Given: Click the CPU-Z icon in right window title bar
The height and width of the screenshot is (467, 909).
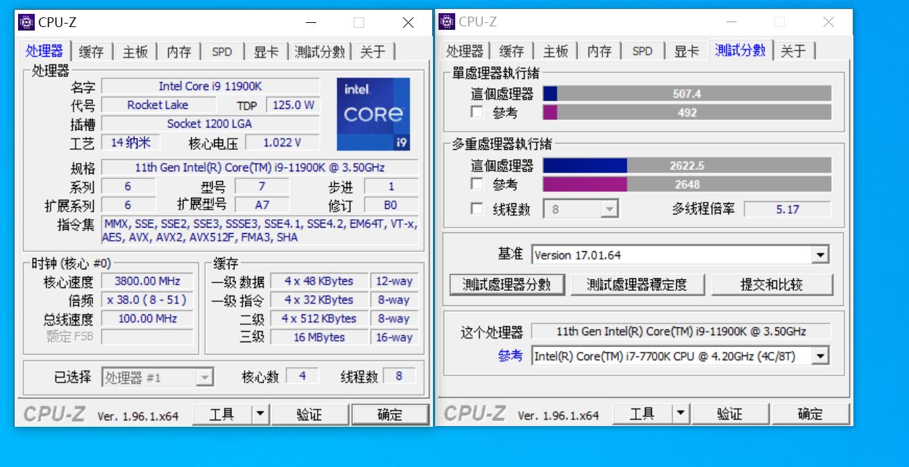Looking at the screenshot, I should coord(447,22).
